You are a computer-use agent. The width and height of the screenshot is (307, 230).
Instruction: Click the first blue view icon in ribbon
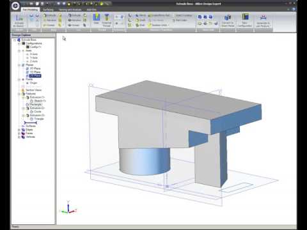(x=200, y=17)
